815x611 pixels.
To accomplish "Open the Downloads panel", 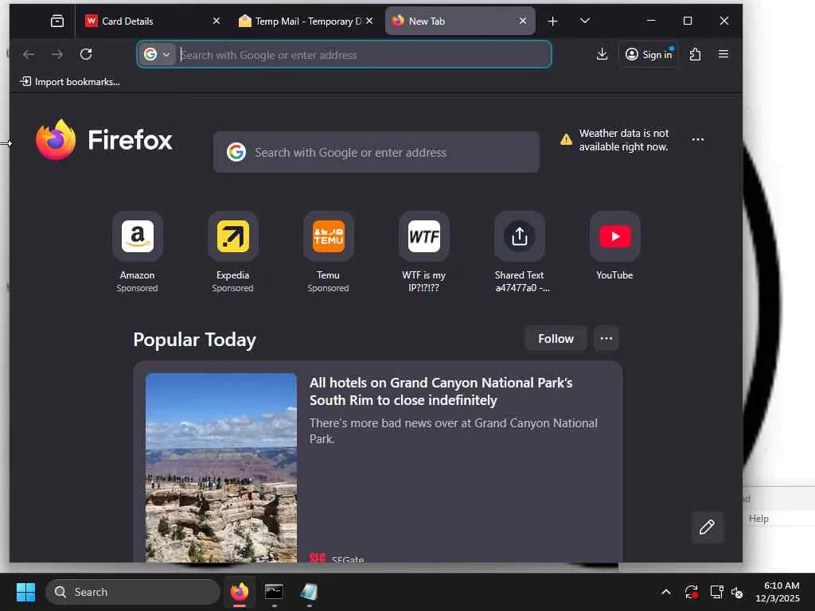I will (x=602, y=54).
